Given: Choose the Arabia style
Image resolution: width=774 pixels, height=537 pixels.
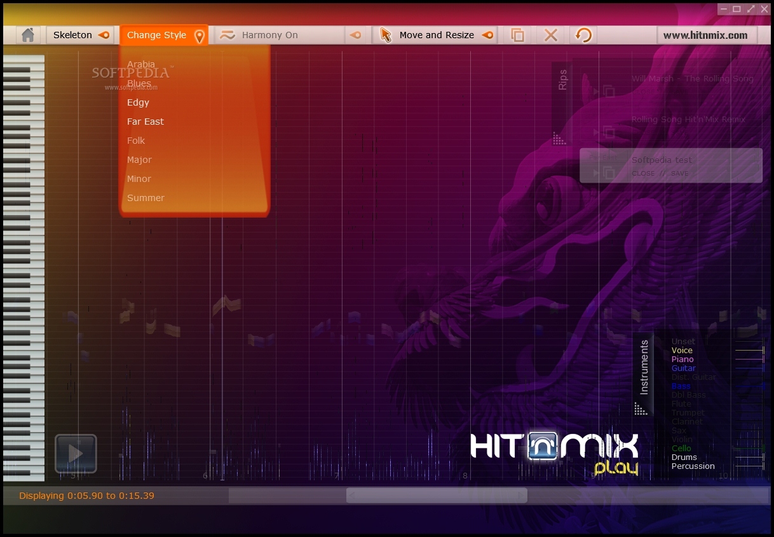Looking at the screenshot, I should pyautogui.click(x=141, y=64).
